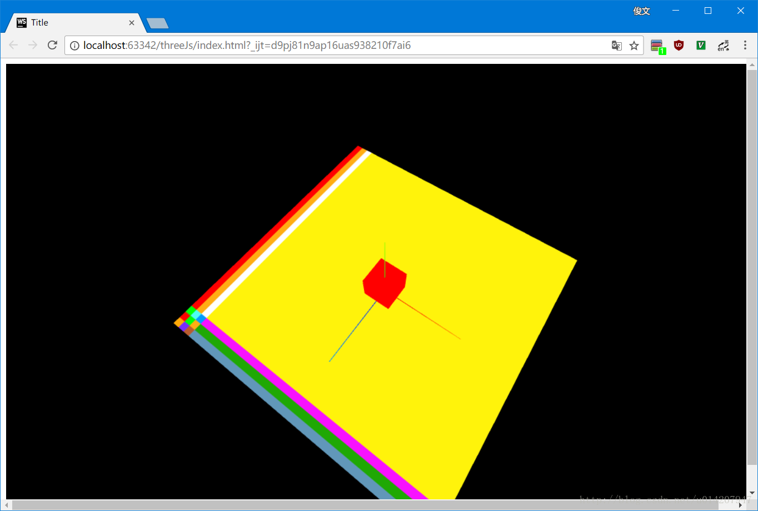
Task: Maximize the Chrome window
Action: [708, 11]
